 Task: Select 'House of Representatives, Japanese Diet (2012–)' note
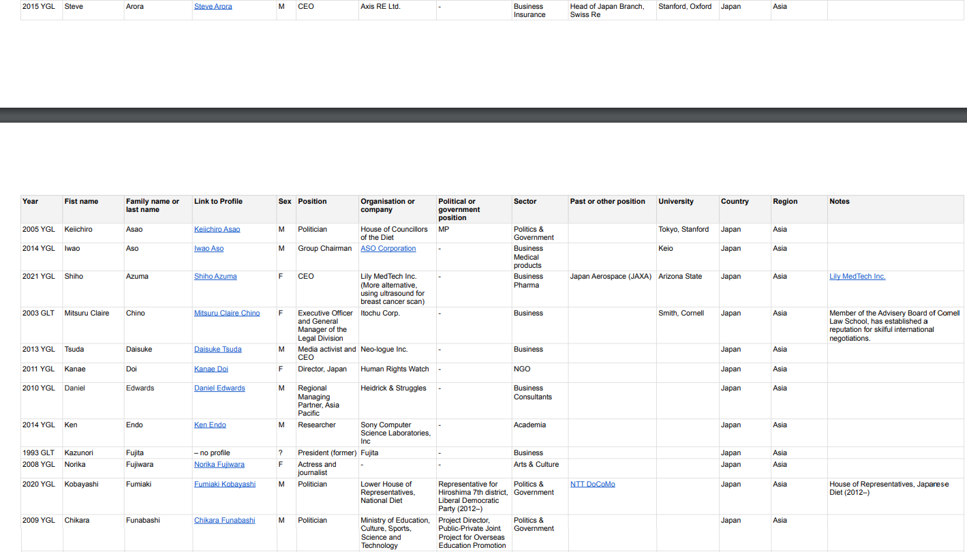896,496
